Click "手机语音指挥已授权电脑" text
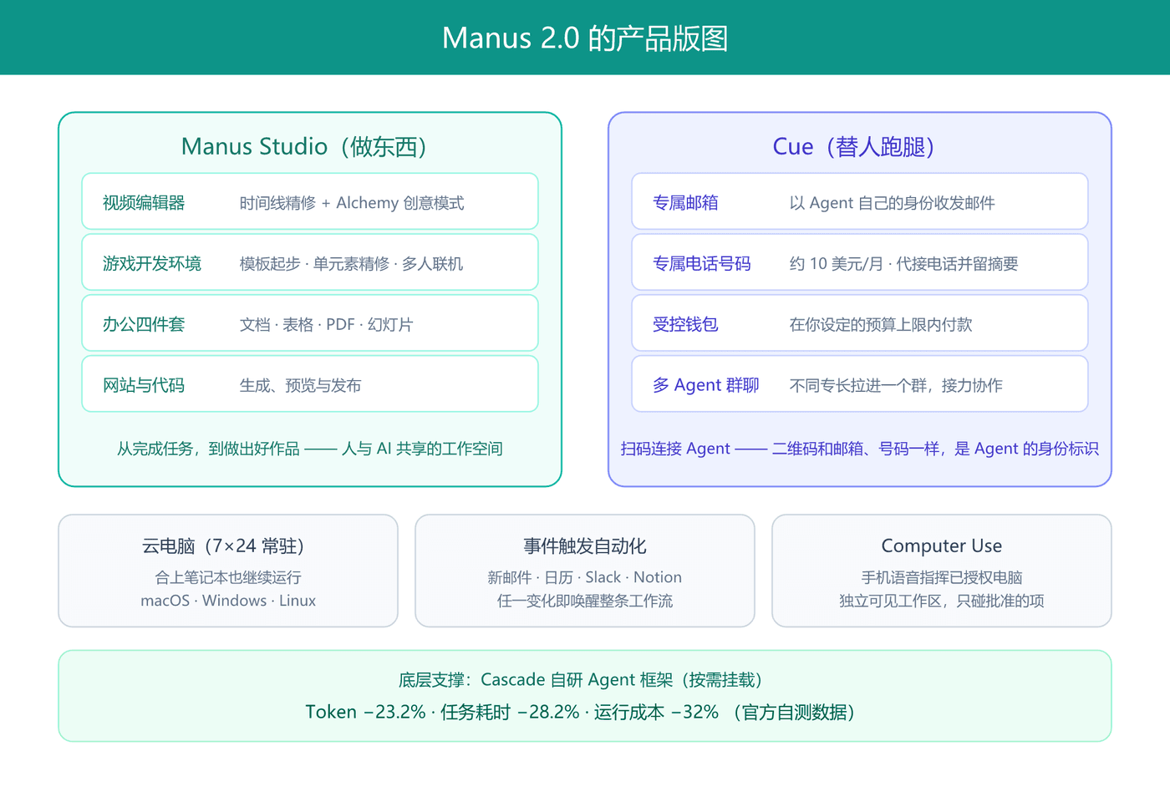The height and width of the screenshot is (807, 1170). (x=942, y=577)
